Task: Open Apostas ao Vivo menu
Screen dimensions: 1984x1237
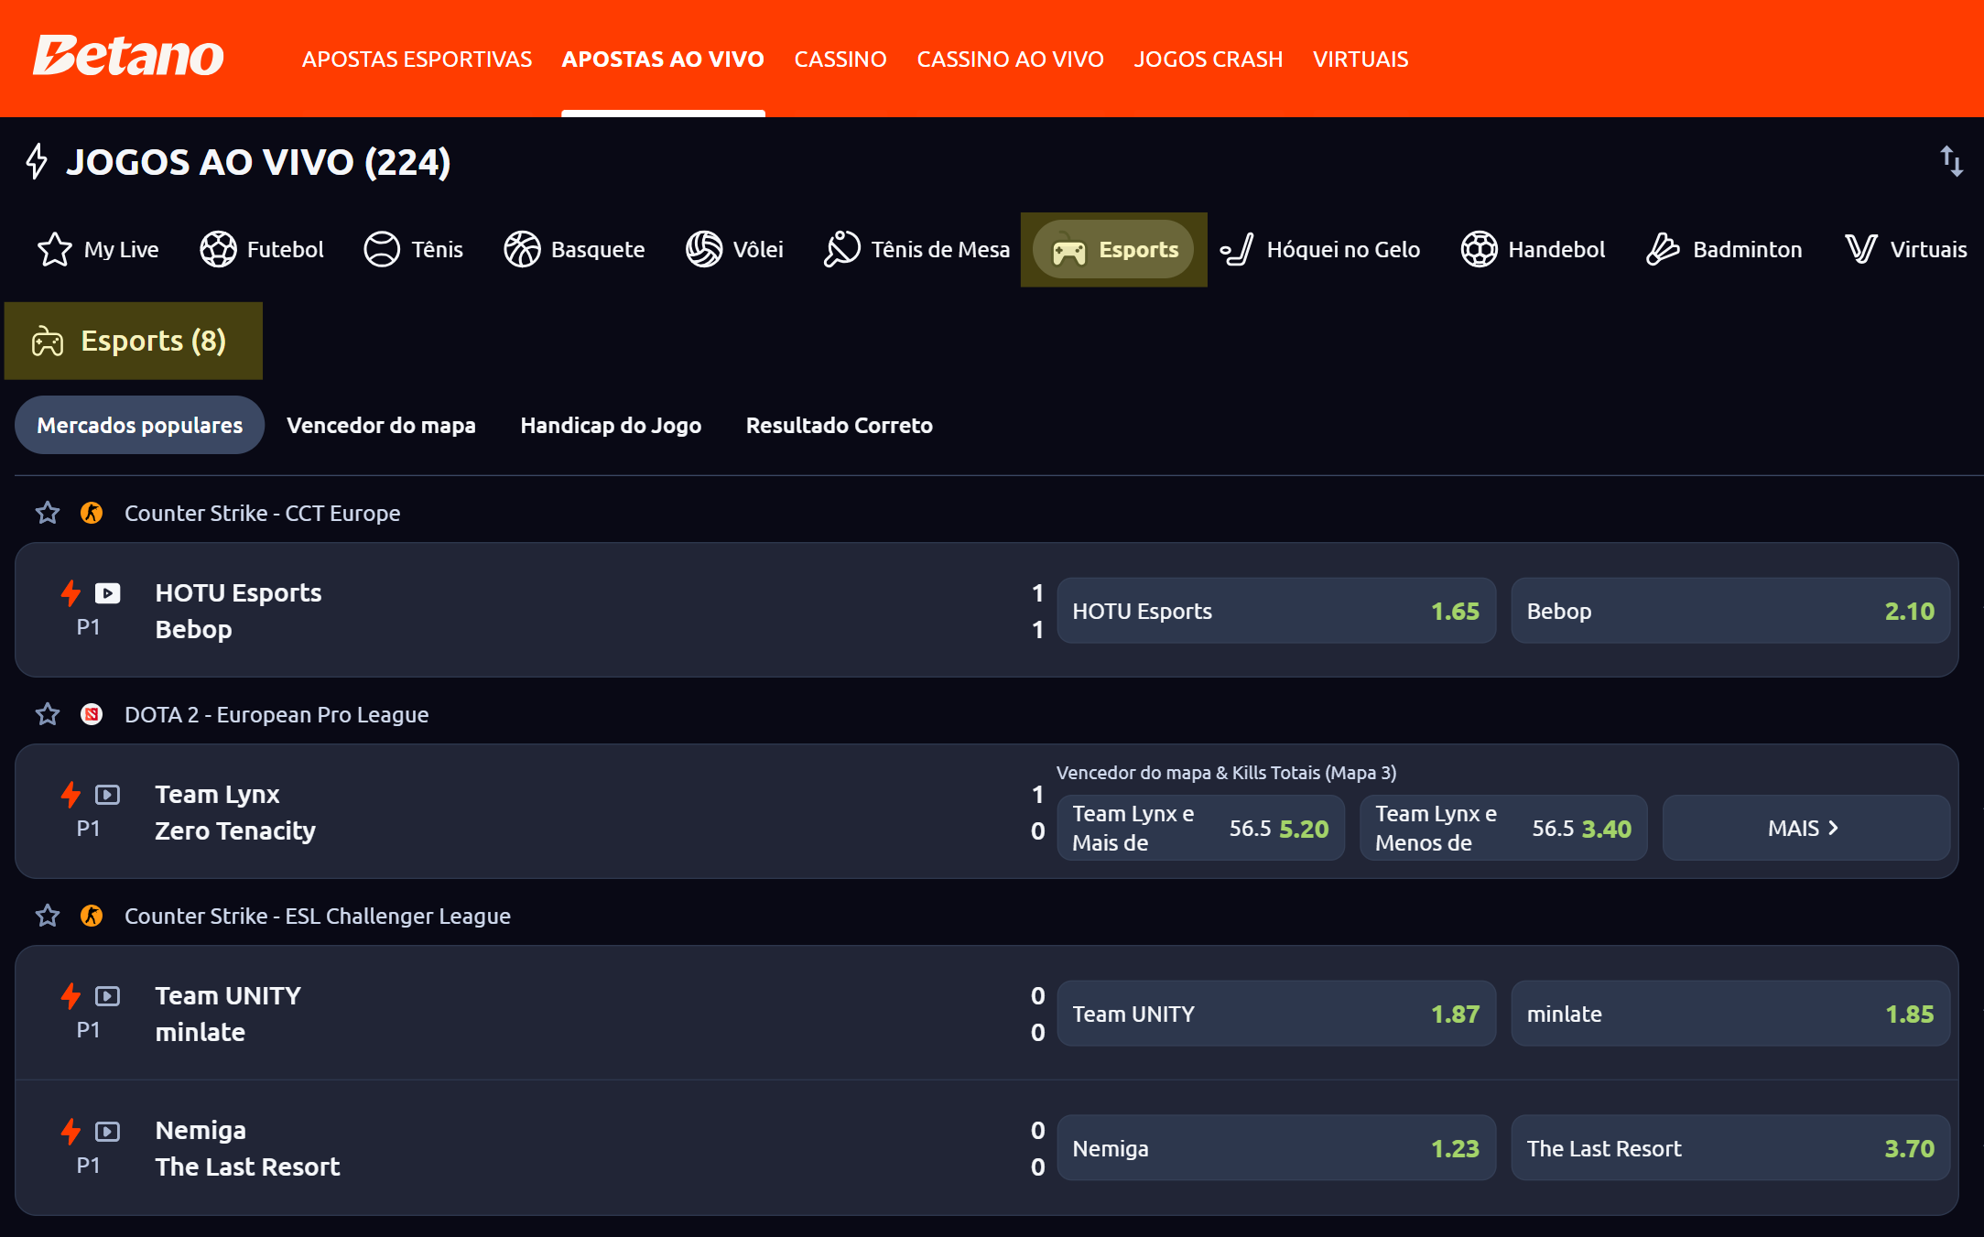Action: click(x=663, y=60)
